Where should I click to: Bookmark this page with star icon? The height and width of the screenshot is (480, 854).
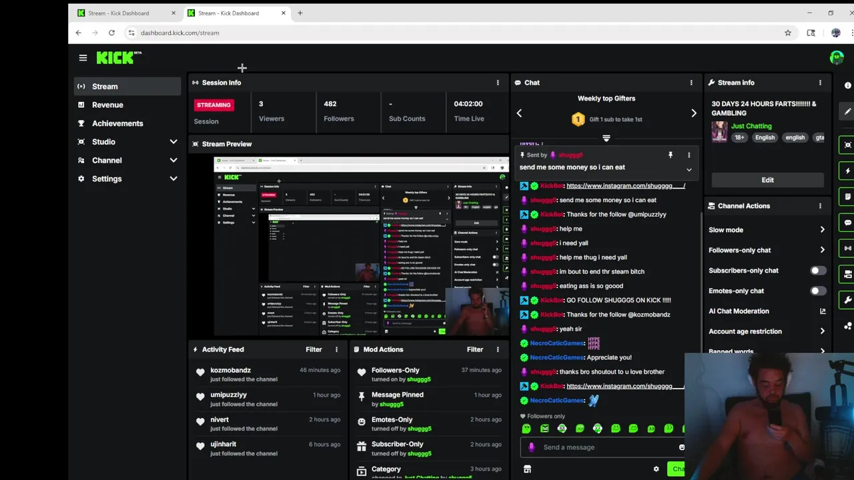tap(788, 33)
